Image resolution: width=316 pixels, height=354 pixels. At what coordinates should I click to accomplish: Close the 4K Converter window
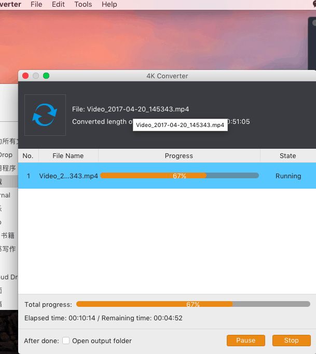coord(25,76)
